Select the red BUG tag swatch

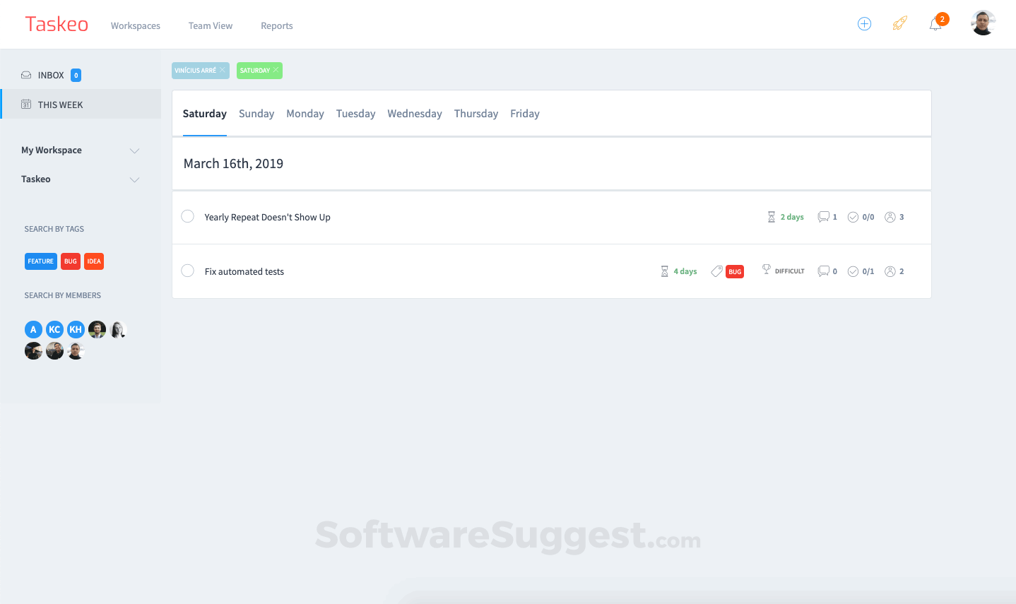click(70, 261)
